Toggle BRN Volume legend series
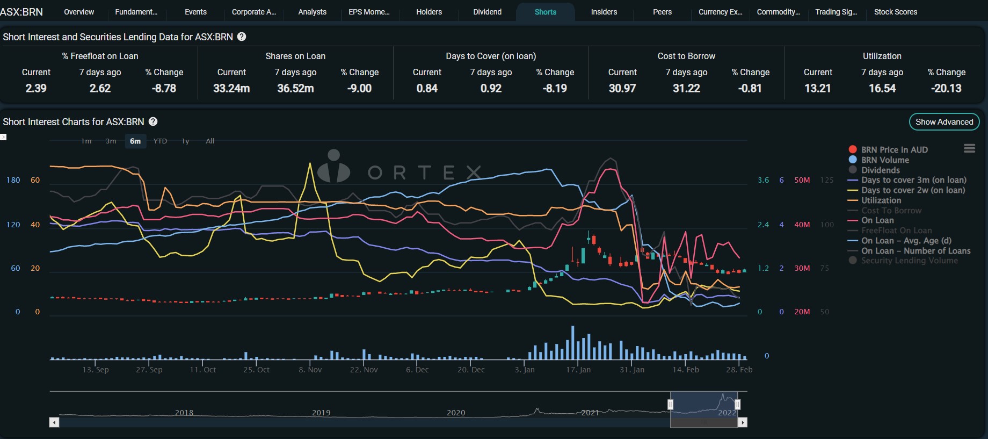 point(885,160)
